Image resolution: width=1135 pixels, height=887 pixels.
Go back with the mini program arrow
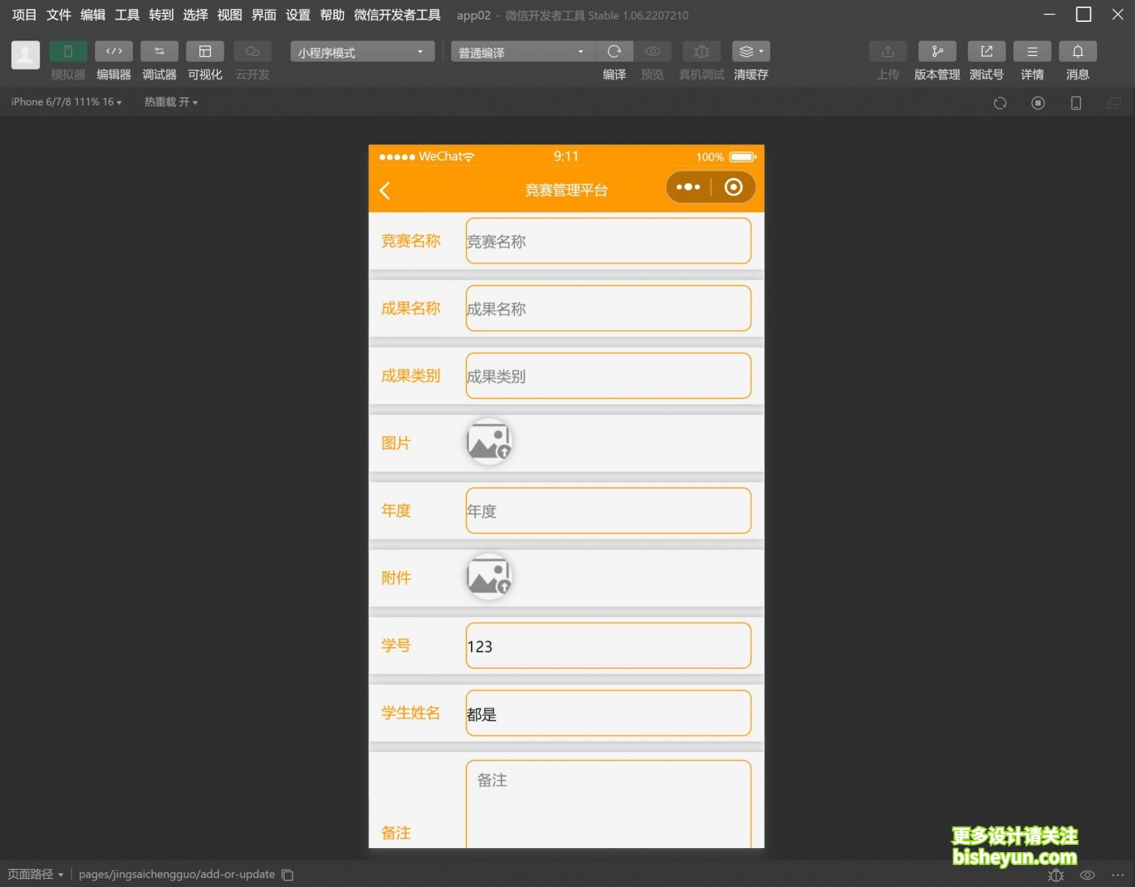[x=385, y=191]
